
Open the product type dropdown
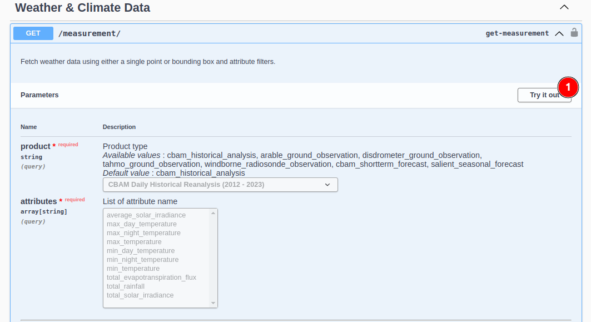[220, 185]
